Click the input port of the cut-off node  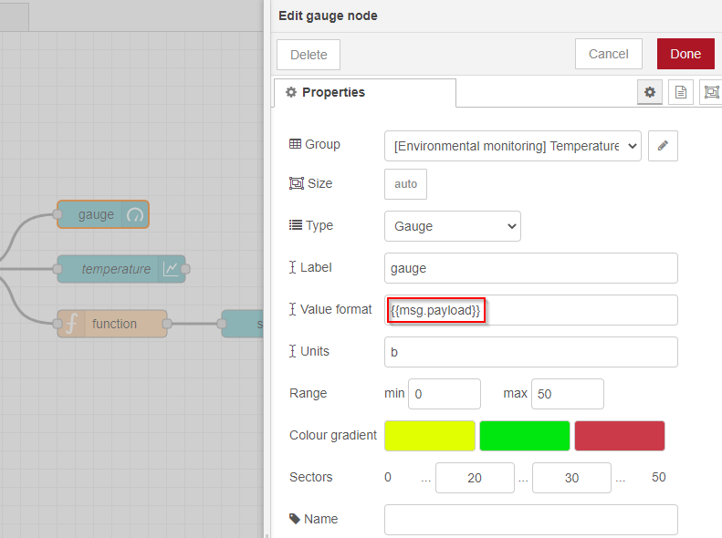[x=222, y=324]
